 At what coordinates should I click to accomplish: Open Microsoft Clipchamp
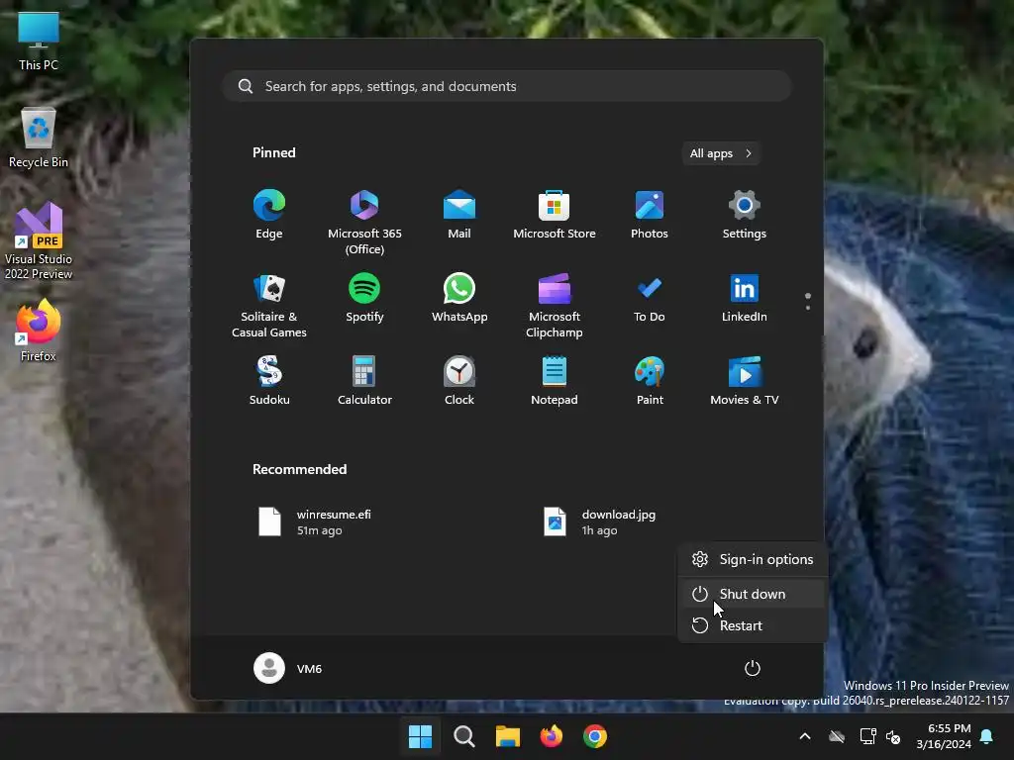(555, 305)
